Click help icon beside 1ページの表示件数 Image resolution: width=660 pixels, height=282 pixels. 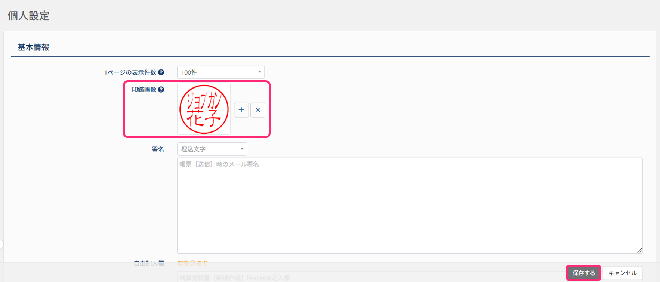click(161, 72)
